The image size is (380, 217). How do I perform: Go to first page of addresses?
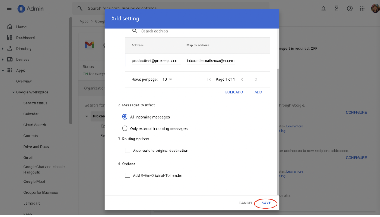209,80
